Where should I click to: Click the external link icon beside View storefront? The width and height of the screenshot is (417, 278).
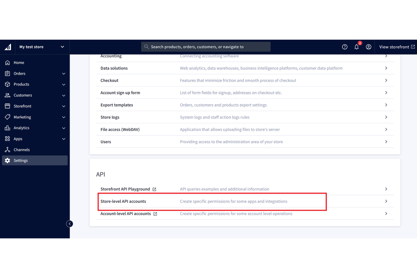413,47
